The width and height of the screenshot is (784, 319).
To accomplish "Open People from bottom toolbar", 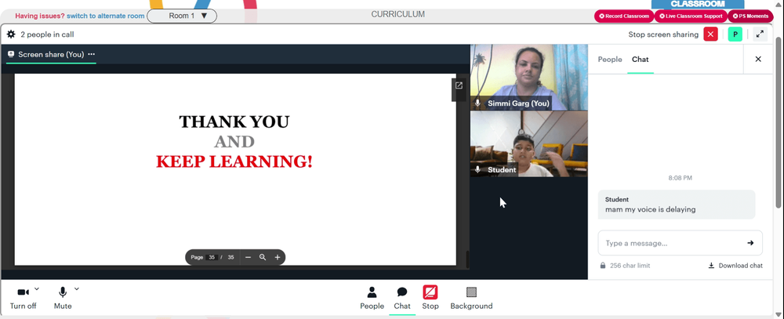I will point(372,298).
